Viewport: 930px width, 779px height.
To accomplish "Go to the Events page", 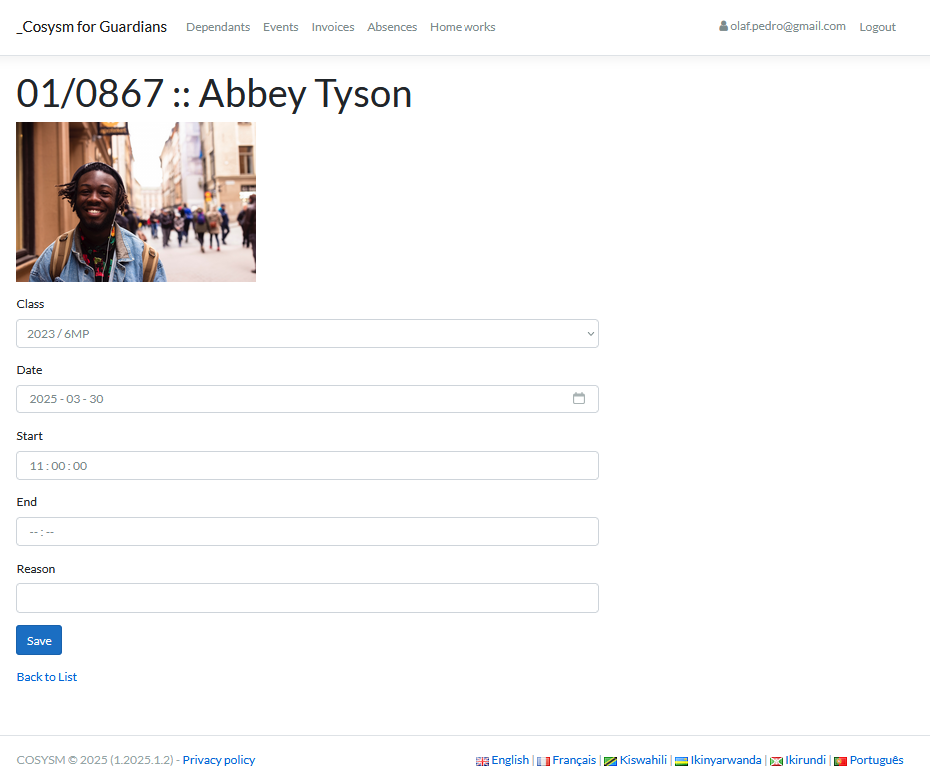I will pyautogui.click(x=280, y=27).
